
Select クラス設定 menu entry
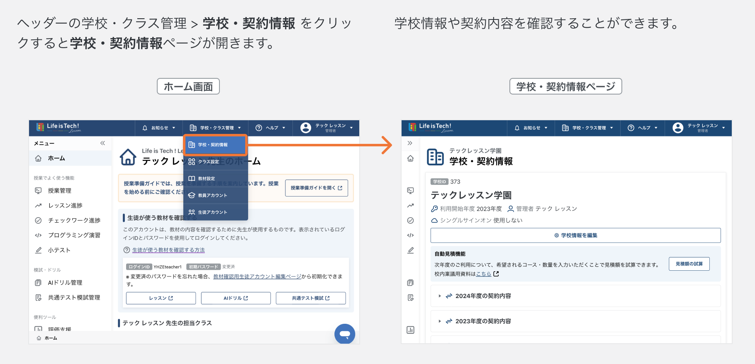point(215,162)
